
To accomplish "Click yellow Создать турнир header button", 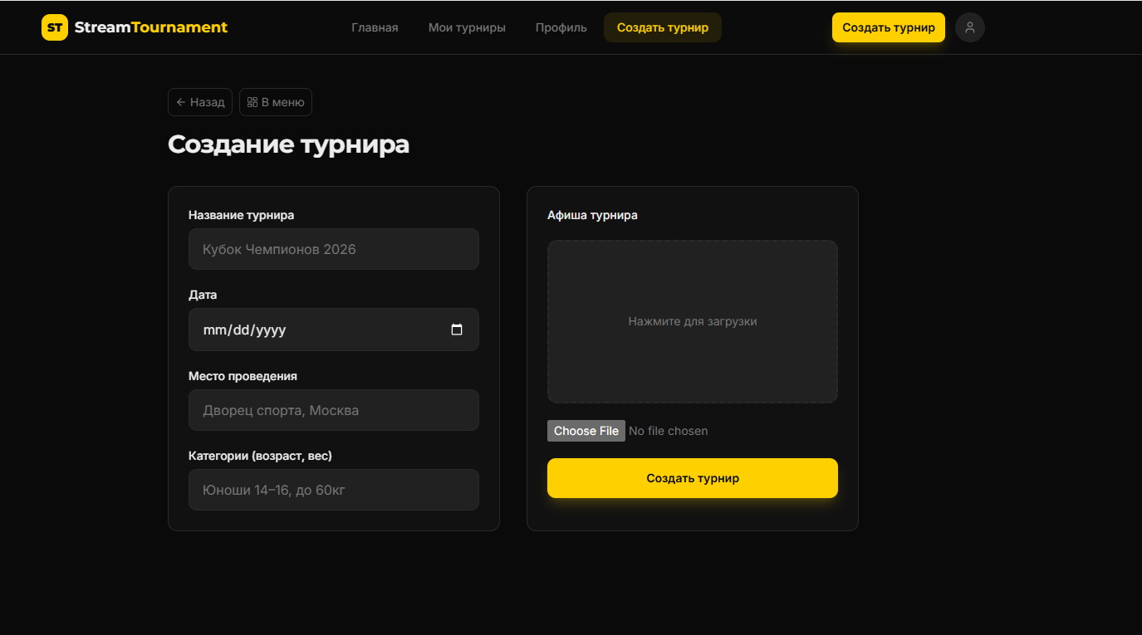I will [x=889, y=27].
